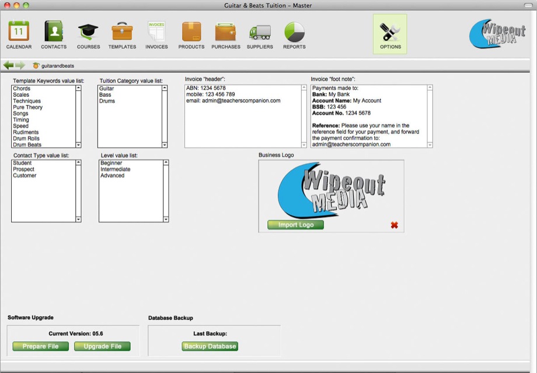
Task: Click the Upgrade File button
Action: [102, 346]
